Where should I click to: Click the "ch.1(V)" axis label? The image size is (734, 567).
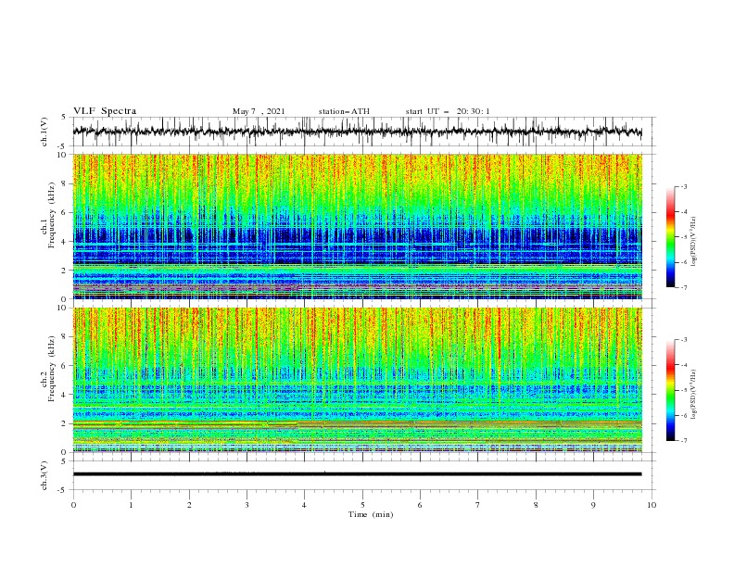coord(44,132)
